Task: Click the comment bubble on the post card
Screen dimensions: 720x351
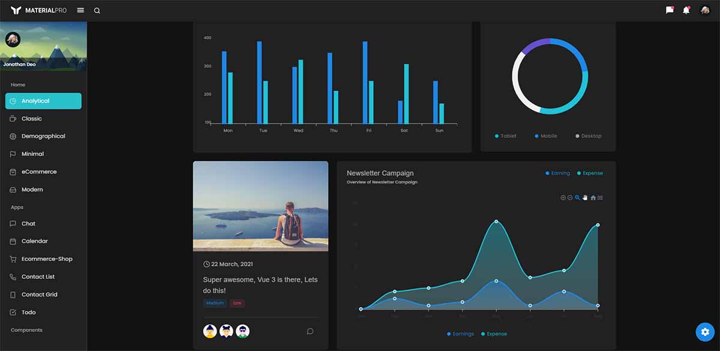Action: pyautogui.click(x=310, y=331)
